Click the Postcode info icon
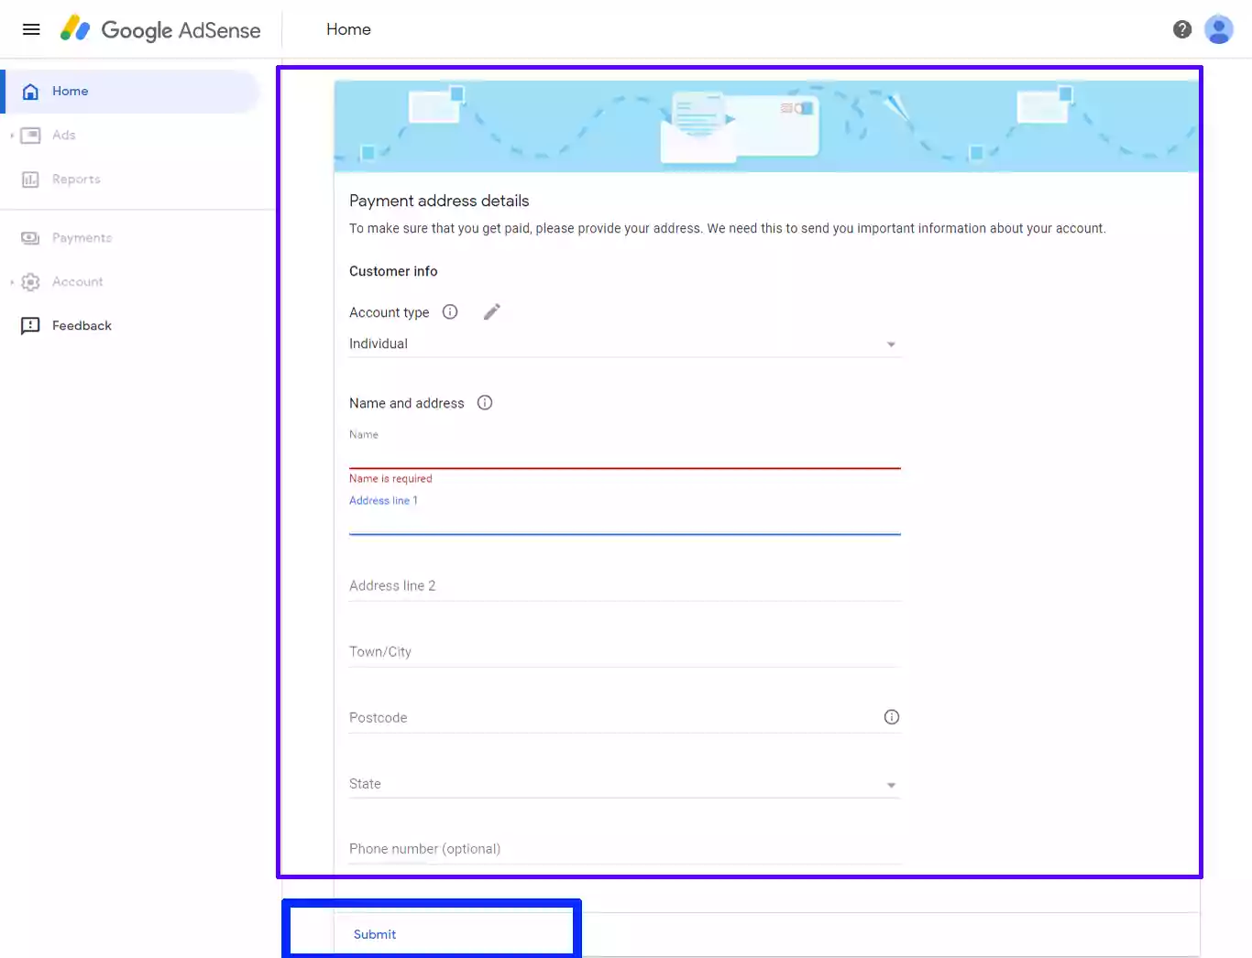 tap(891, 717)
